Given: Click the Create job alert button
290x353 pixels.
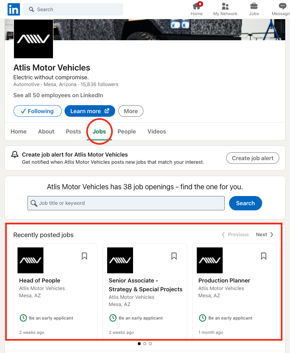Looking at the screenshot, I should click(x=253, y=158).
